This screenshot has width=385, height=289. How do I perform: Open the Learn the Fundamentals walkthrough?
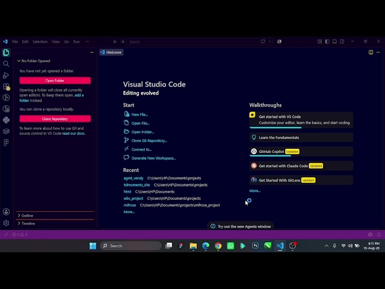(x=301, y=138)
